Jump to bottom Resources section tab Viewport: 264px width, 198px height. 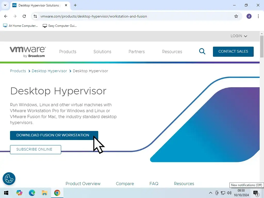coord(184,184)
